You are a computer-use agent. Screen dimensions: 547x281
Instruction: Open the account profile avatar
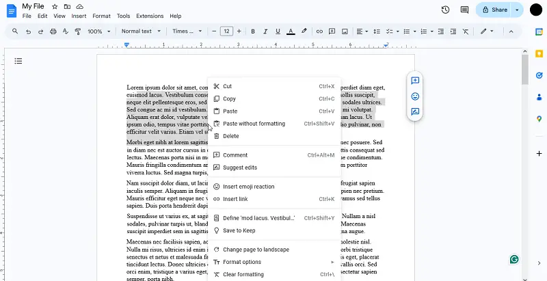click(x=536, y=10)
